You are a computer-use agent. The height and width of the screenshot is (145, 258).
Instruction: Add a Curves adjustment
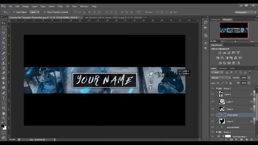229,53
